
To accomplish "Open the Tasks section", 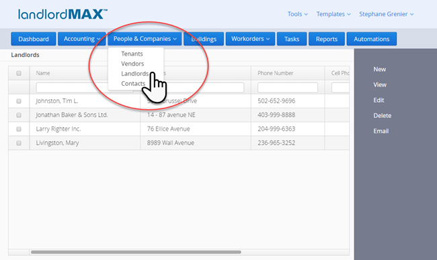I will [292, 39].
